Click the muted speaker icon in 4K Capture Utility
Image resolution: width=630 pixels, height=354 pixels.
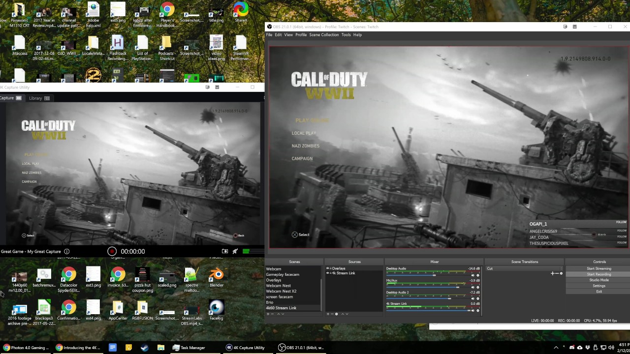pos(235,251)
